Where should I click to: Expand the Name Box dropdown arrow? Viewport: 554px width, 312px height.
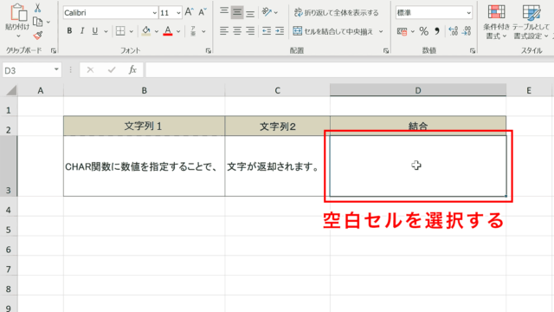click(x=56, y=69)
